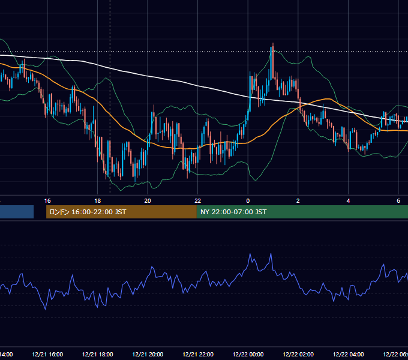Click the '12/22 04:00' indicator time label
Screen dimensions: 408x360
[x=349, y=355]
